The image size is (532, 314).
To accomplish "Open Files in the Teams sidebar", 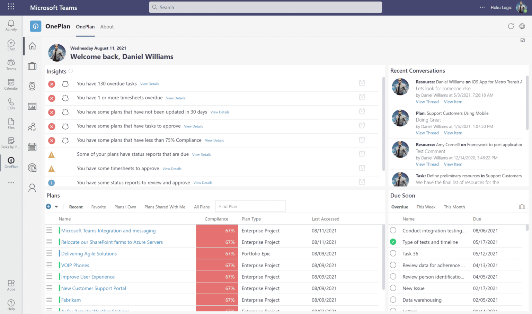I will click(11, 124).
